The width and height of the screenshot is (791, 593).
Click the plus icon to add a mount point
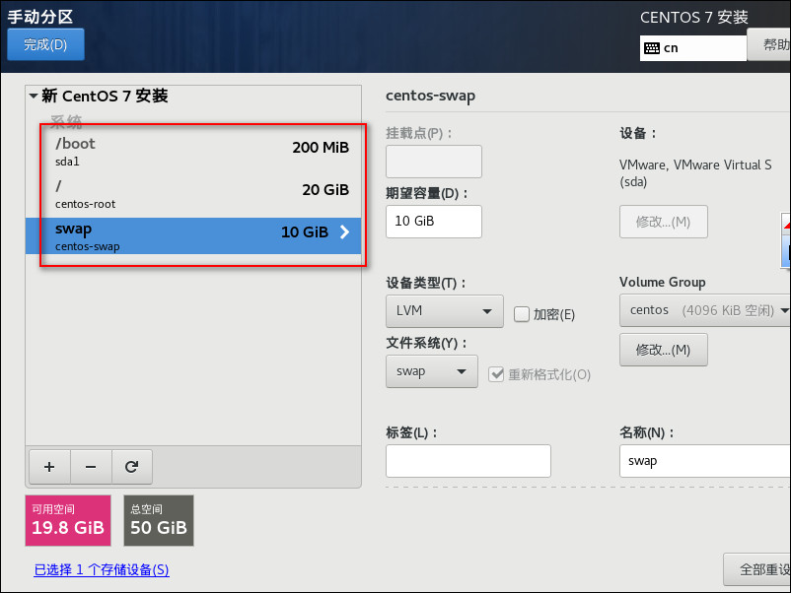click(x=49, y=467)
